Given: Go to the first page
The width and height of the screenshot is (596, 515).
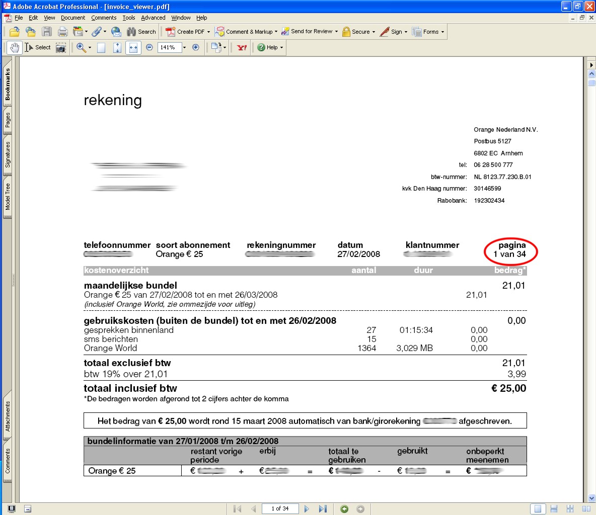Looking at the screenshot, I should [237, 509].
